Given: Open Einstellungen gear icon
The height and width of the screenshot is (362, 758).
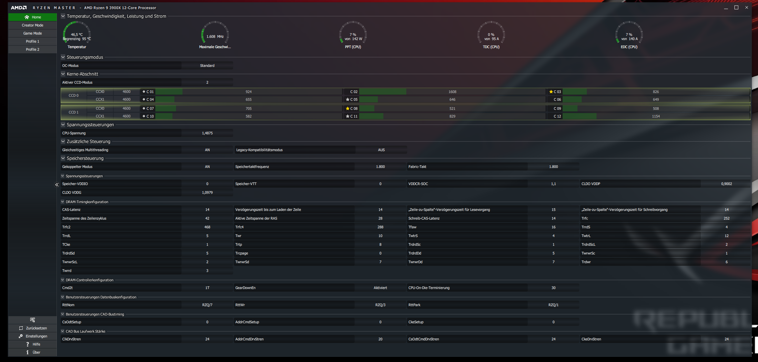Looking at the screenshot, I should pos(21,336).
